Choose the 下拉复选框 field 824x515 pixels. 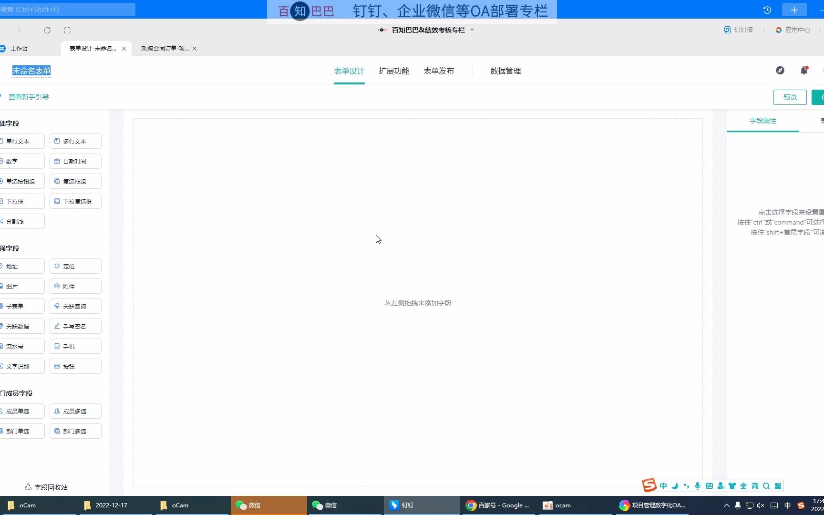75,201
